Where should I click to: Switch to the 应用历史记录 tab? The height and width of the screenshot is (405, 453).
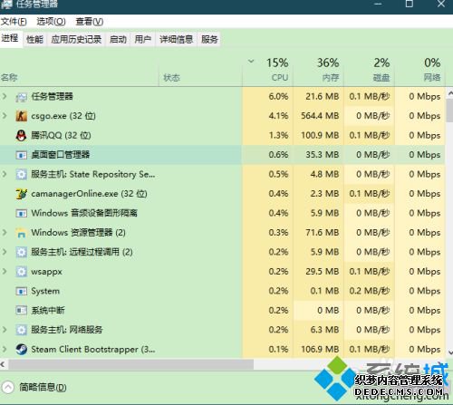[76, 40]
